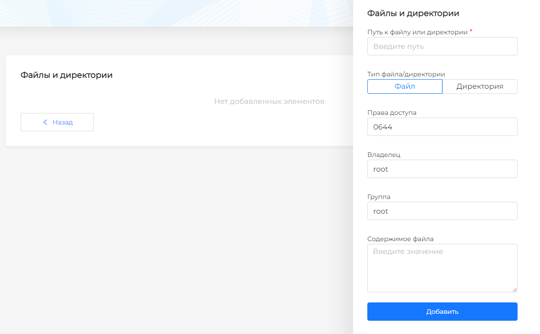This screenshot has width=540, height=334.
Task: Click the resize handle of the Содержимое файла textarea
Action: pyautogui.click(x=515, y=290)
